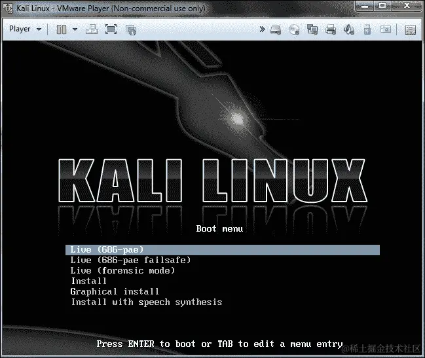Close the VMware Player window
Viewport: 425px width, 358px height.
coord(407,6)
